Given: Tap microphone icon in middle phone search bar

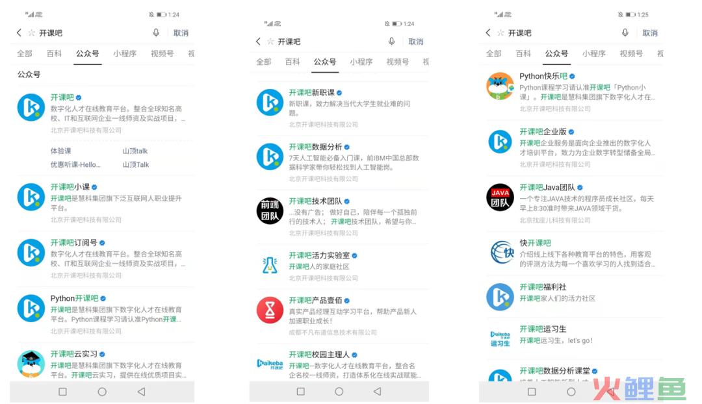Looking at the screenshot, I should coord(391,41).
